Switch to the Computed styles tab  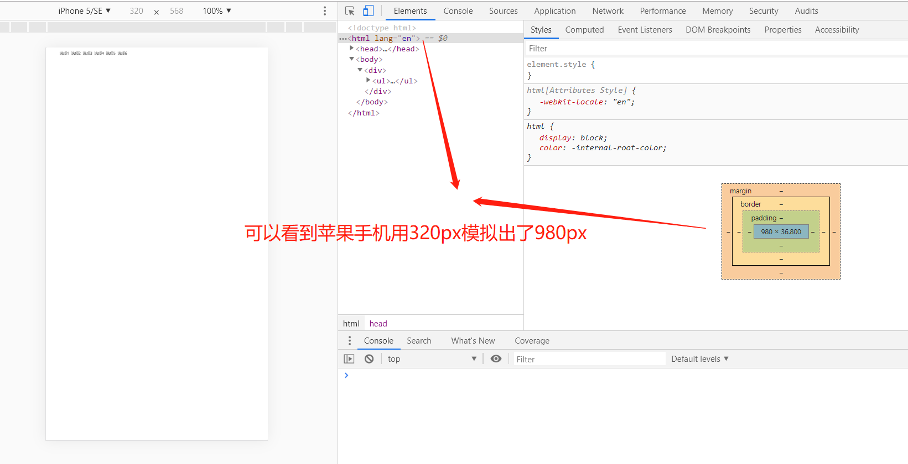click(584, 30)
